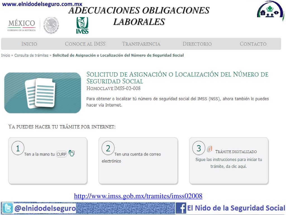Screen dimensions: 286x215
Task: Open the Inicio menu item
Action: point(29,44)
